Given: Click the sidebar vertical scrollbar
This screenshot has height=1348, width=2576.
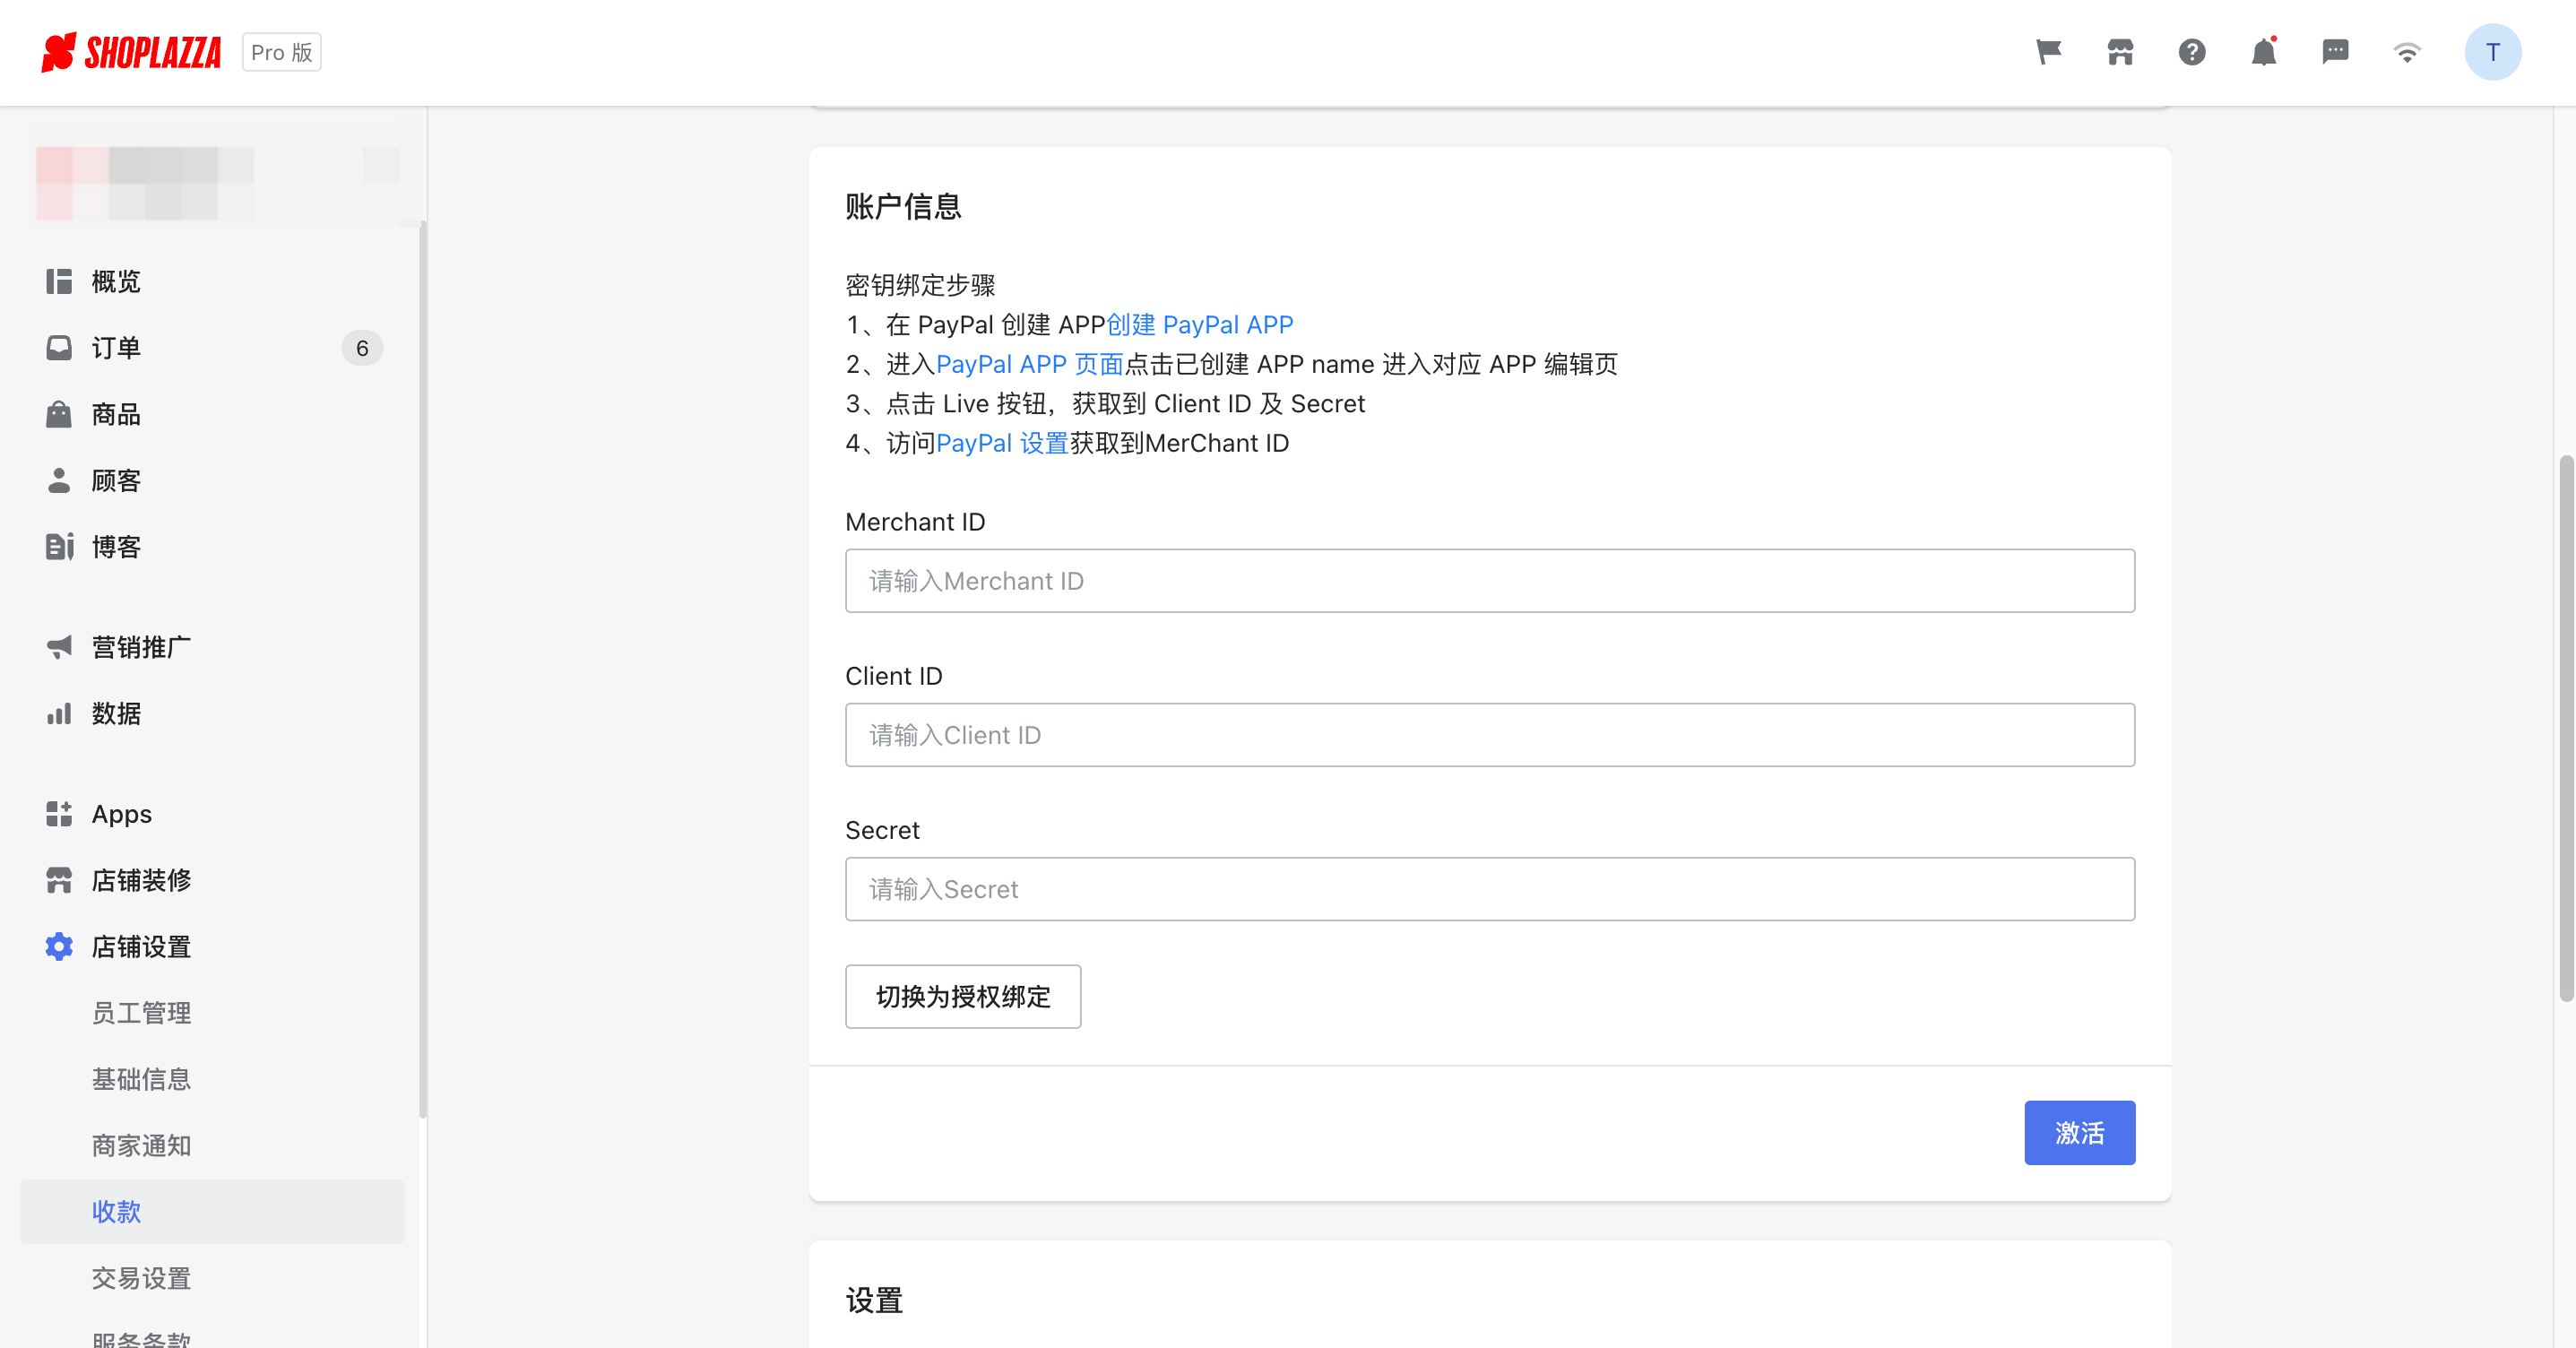Looking at the screenshot, I should (423, 670).
